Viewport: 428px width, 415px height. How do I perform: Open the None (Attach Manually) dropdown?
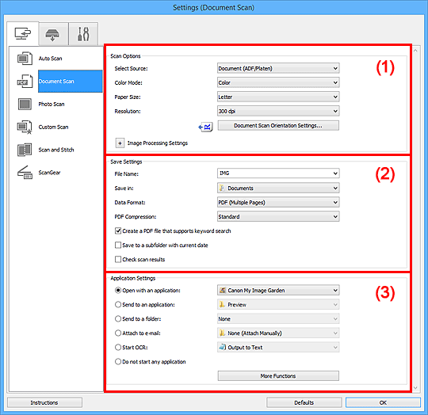[x=278, y=333]
